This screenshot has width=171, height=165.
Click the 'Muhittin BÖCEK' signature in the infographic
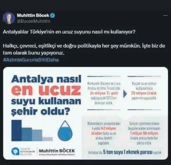(57, 151)
